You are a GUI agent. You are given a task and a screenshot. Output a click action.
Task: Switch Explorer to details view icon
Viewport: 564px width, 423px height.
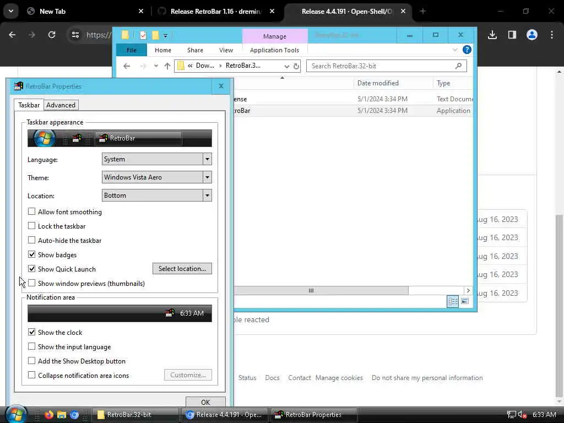453,301
